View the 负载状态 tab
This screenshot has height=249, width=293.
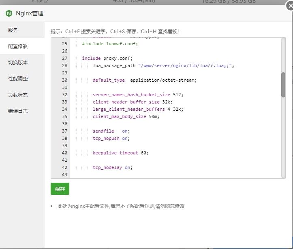22,95
